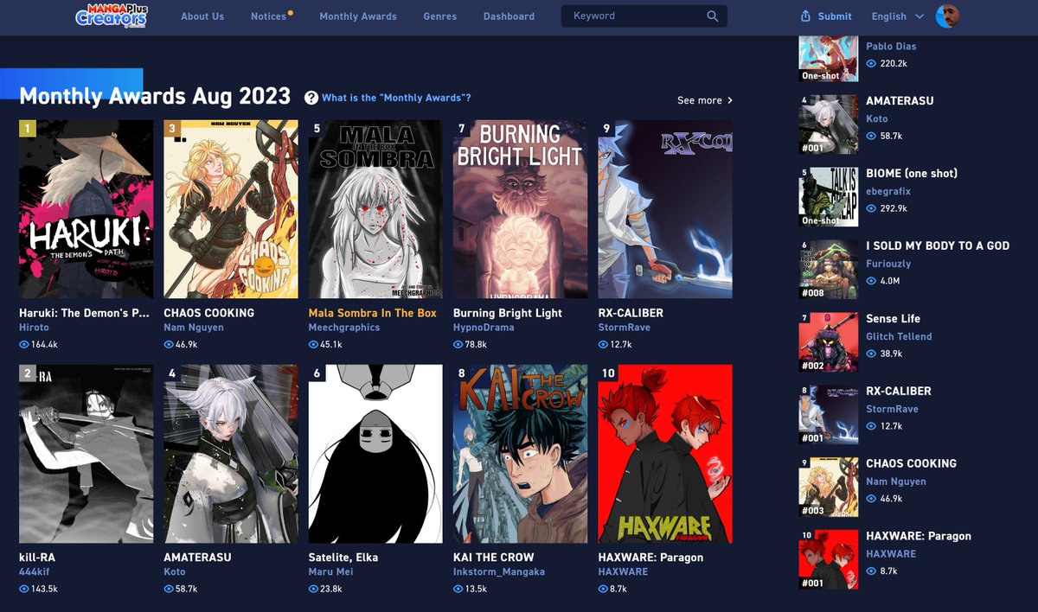Open the English language dropdown
Screen dimensions: 1038x612
coord(896,16)
